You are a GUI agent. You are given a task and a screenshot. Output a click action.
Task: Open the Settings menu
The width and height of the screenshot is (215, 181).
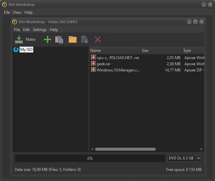[40, 30]
